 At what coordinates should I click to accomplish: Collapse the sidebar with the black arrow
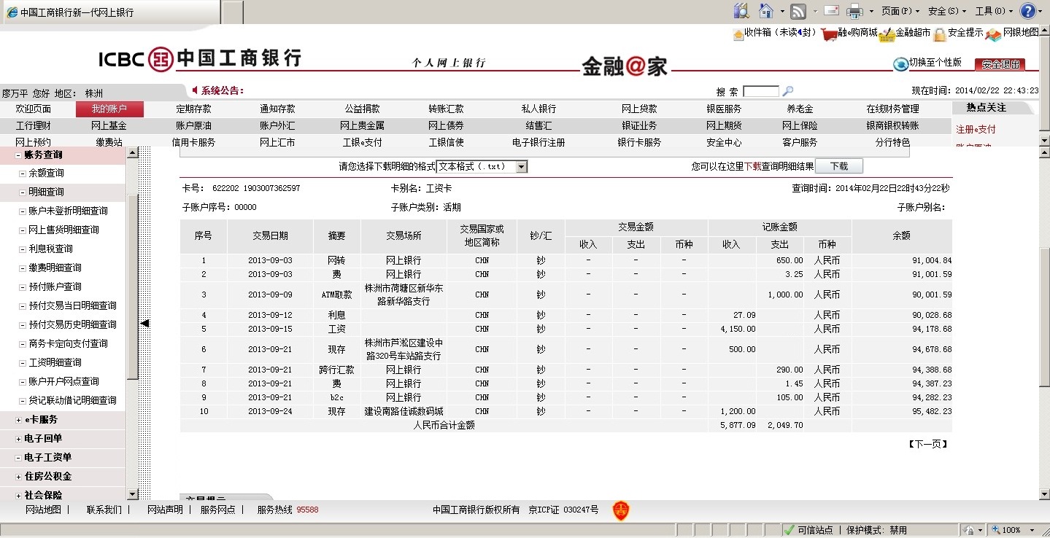coord(144,323)
